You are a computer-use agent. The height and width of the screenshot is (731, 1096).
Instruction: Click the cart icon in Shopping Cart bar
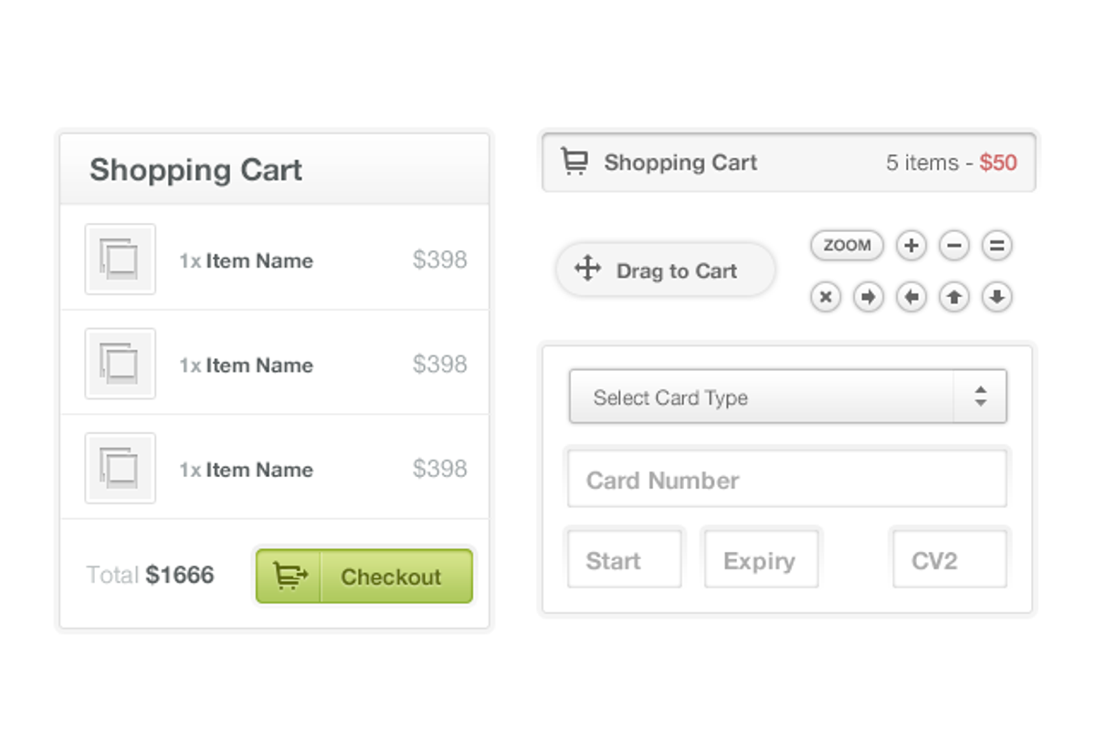pyautogui.click(x=574, y=162)
